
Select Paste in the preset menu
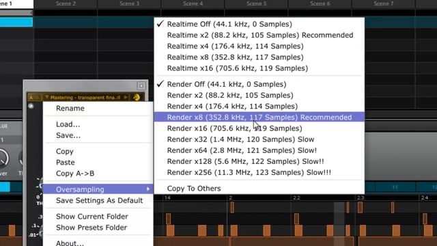66,163
